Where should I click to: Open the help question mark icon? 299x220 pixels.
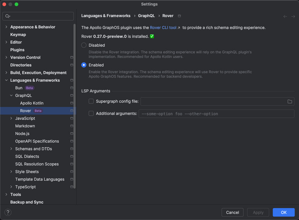coord(8,212)
